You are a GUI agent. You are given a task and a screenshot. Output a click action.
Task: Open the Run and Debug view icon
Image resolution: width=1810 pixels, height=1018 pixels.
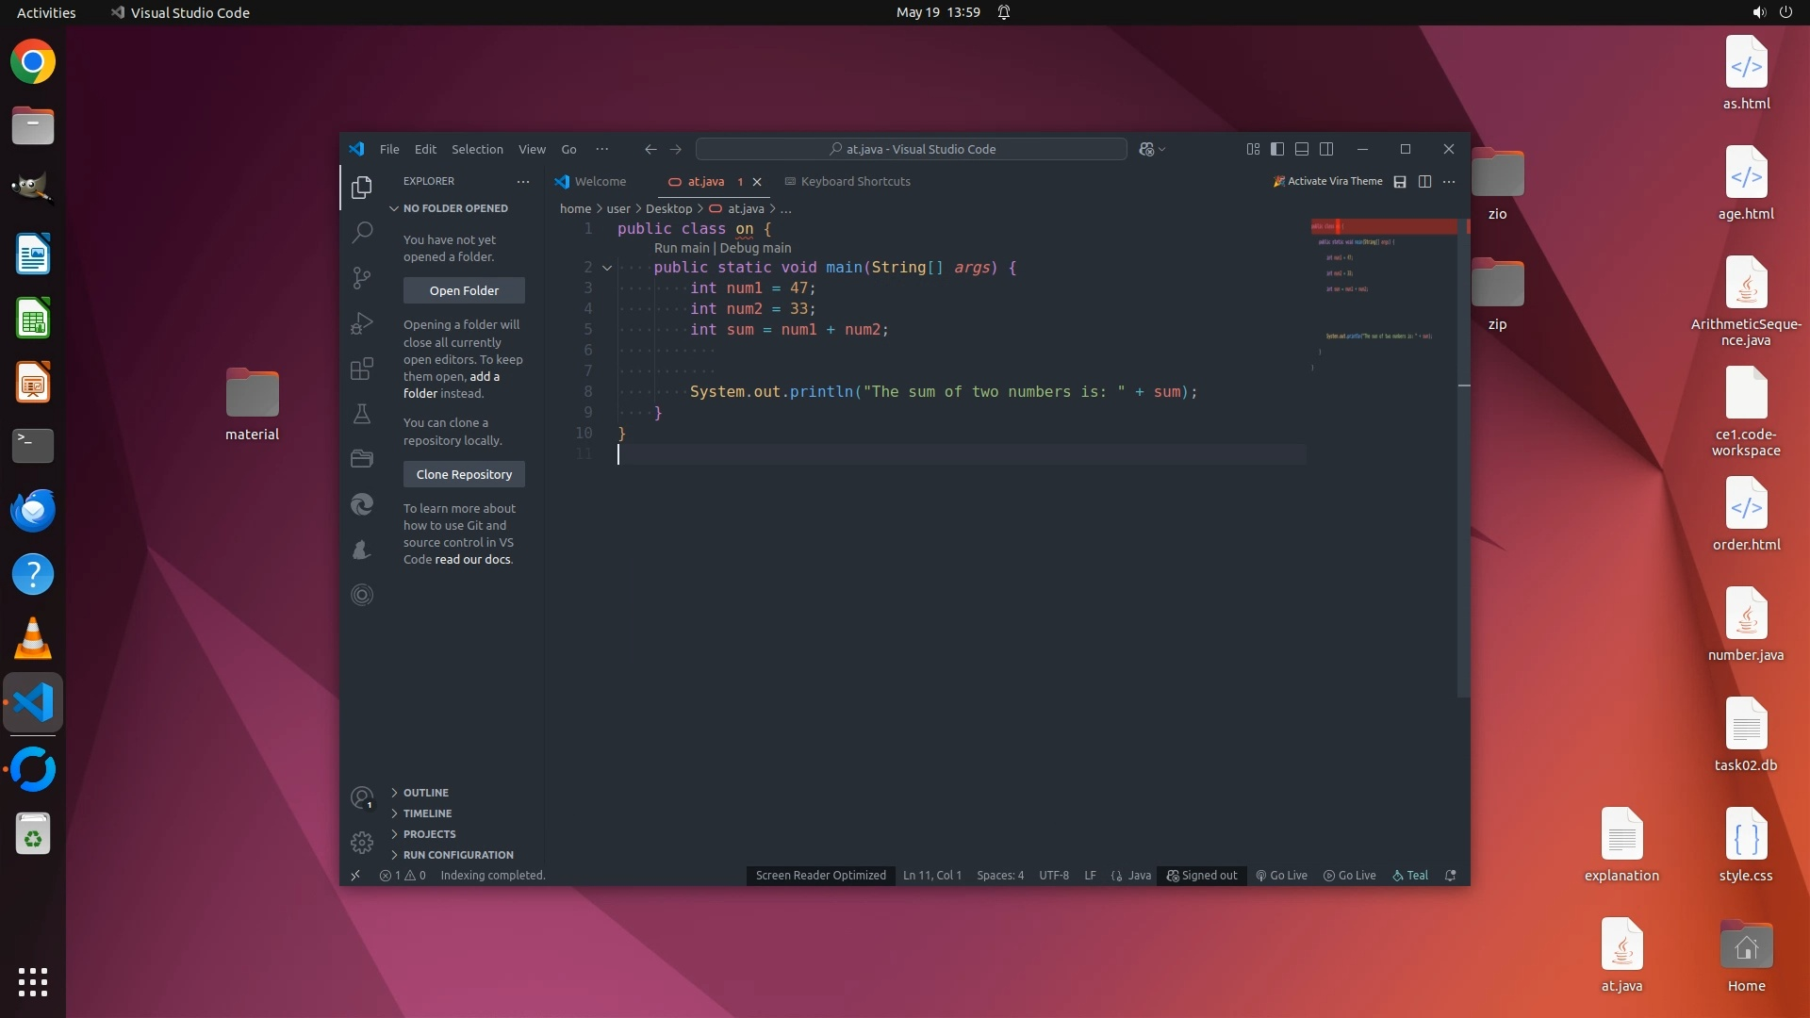coord(362,323)
